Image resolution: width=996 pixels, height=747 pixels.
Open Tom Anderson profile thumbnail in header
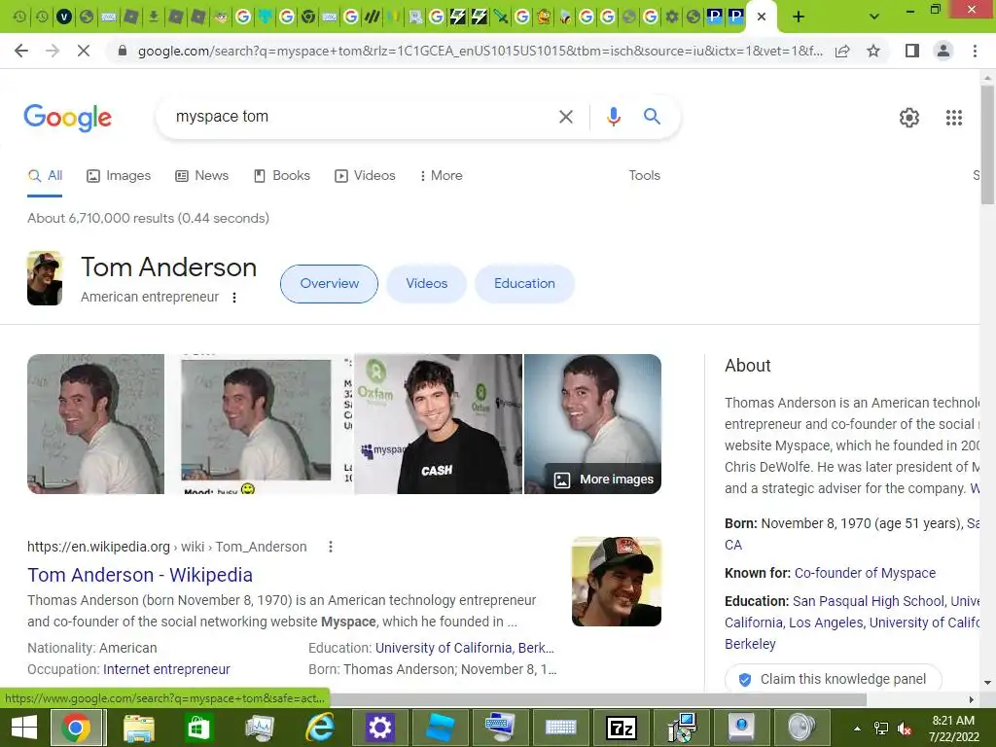tap(45, 278)
